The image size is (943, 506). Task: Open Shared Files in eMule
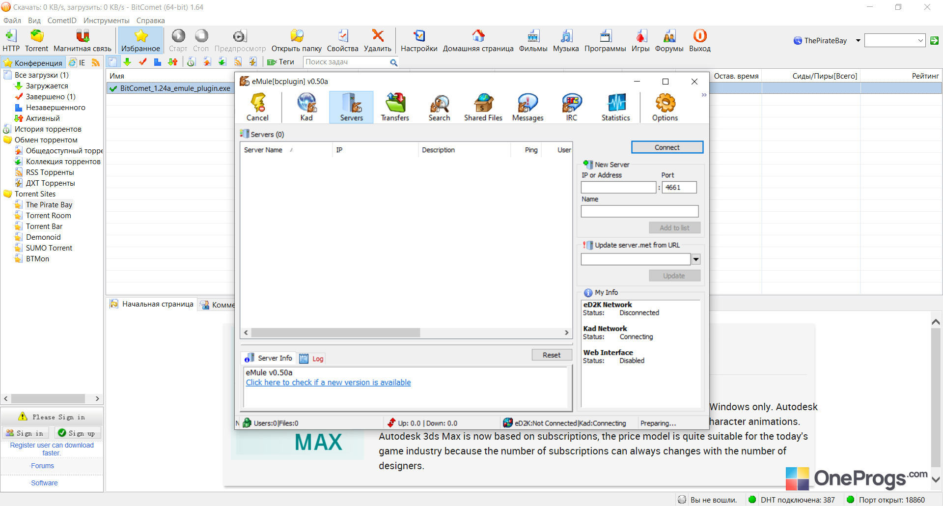click(x=483, y=107)
